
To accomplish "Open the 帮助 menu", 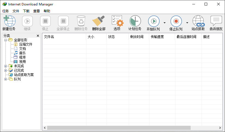I will click(47, 11).
